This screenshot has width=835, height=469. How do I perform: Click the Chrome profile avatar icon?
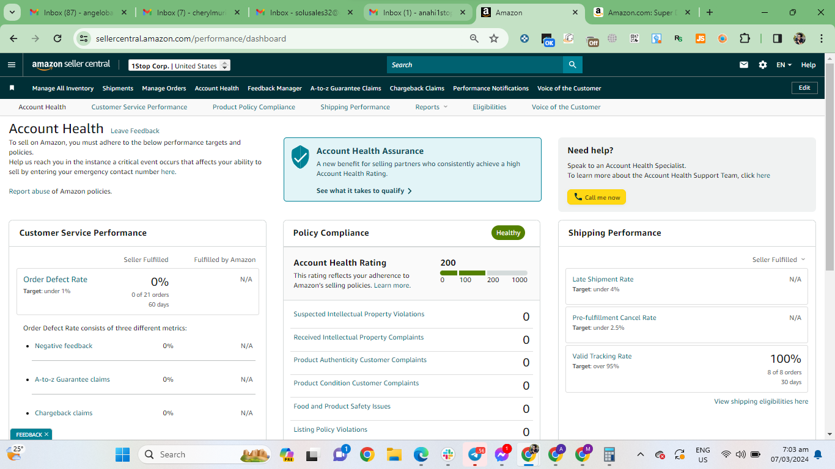[x=800, y=38]
